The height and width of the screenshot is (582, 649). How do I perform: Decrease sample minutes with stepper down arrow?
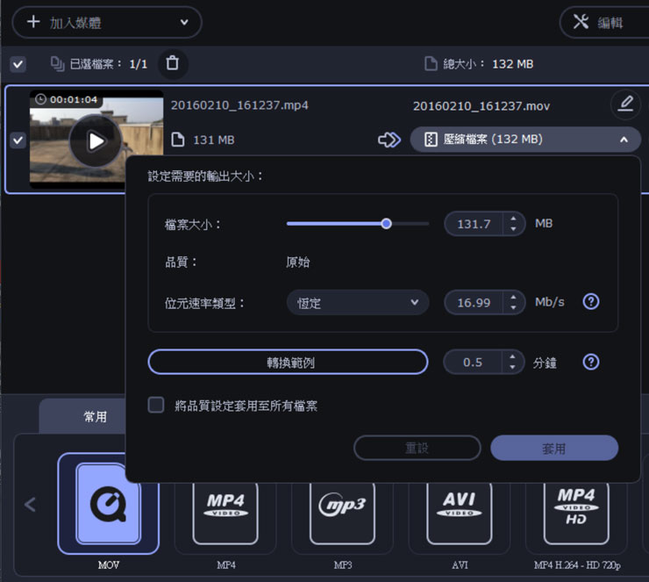click(512, 367)
